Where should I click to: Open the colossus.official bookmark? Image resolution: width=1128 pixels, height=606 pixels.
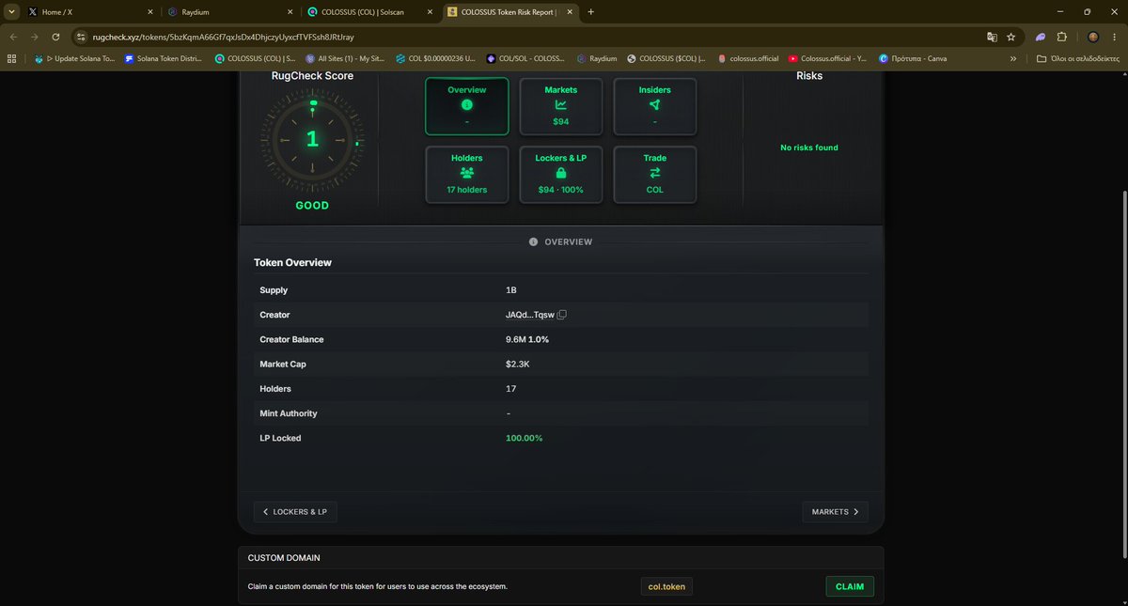(x=747, y=58)
